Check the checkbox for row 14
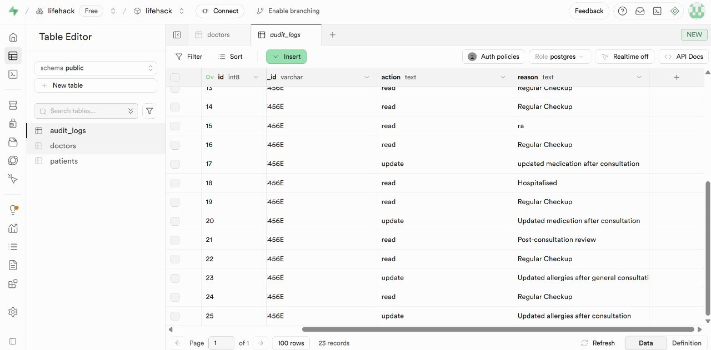711x350 pixels. pyautogui.click(x=175, y=106)
